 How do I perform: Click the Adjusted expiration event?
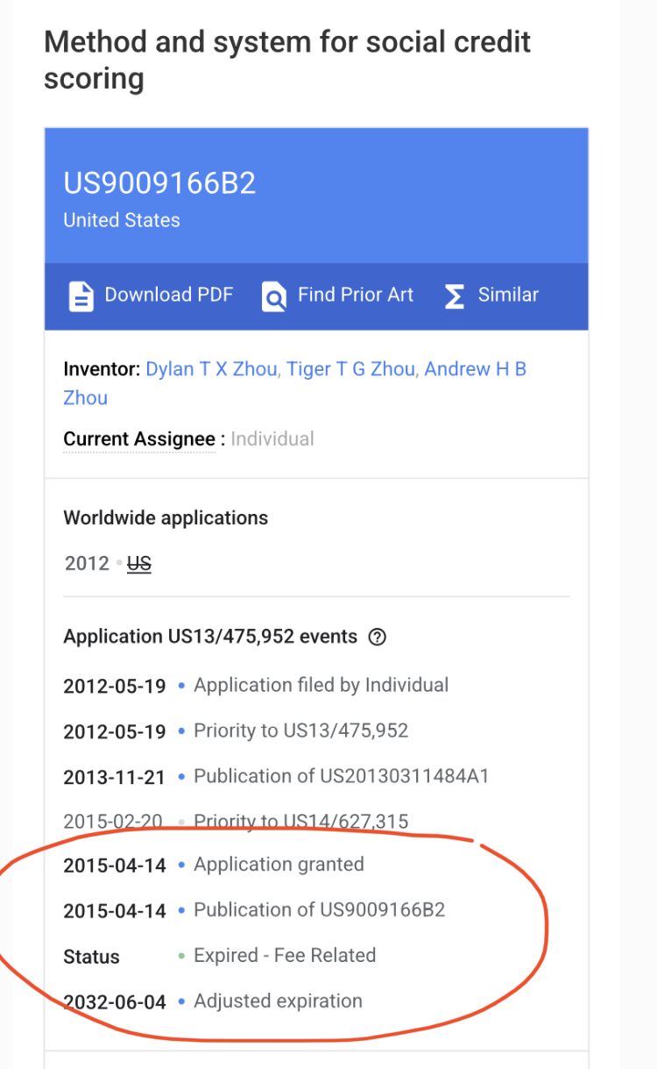(x=278, y=1001)
